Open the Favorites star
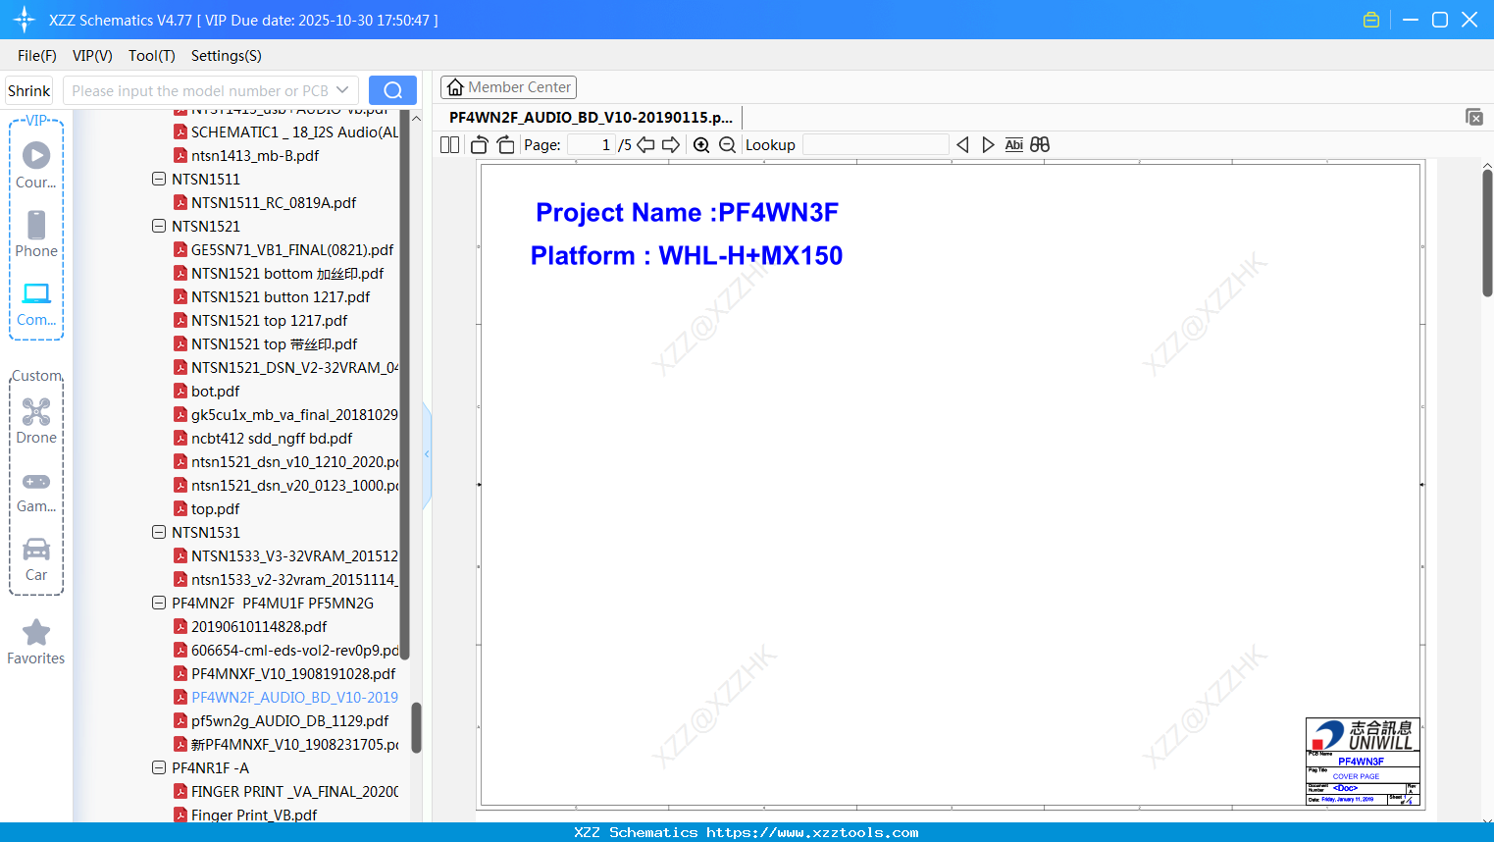 pyautogui.click(x=36, y=642)
